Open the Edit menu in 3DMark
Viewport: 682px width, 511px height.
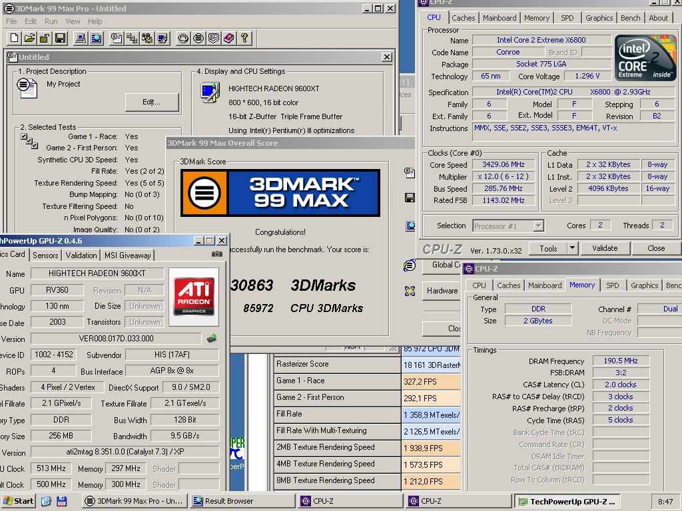tap(31, 21)
